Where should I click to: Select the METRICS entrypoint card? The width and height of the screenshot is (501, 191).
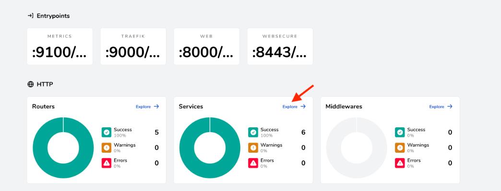[x=60, y=46]
